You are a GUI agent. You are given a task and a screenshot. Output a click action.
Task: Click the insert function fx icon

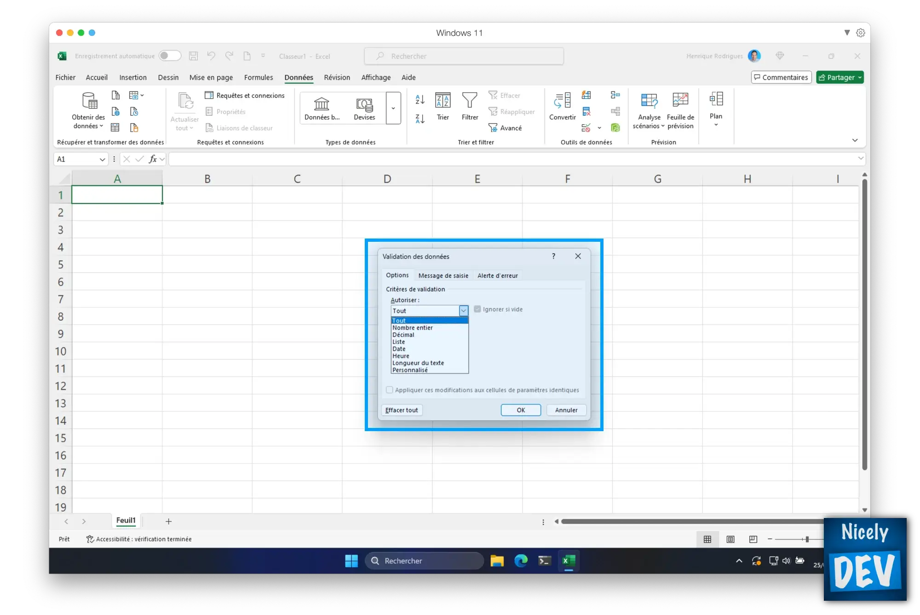coord(153,159)
